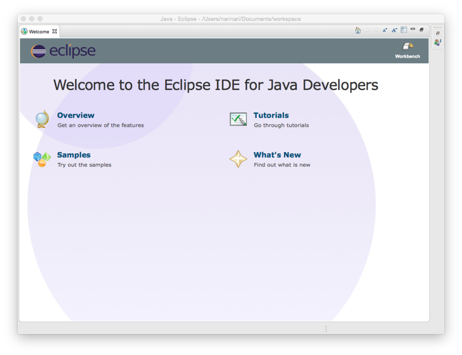Viewport: 462px width, 355px height.
Task: Select the Welcome tab
Action: coord(39,32)
